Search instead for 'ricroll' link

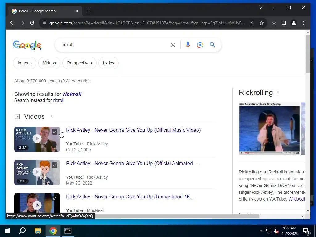tap(59, 100)
